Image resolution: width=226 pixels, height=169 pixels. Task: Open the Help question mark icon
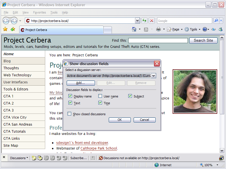pyautogui.click(x=205, y=29)
